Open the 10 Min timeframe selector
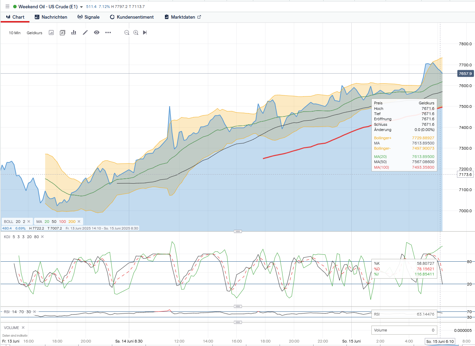Viewport: 475px width, 346px height. [15, 33]
